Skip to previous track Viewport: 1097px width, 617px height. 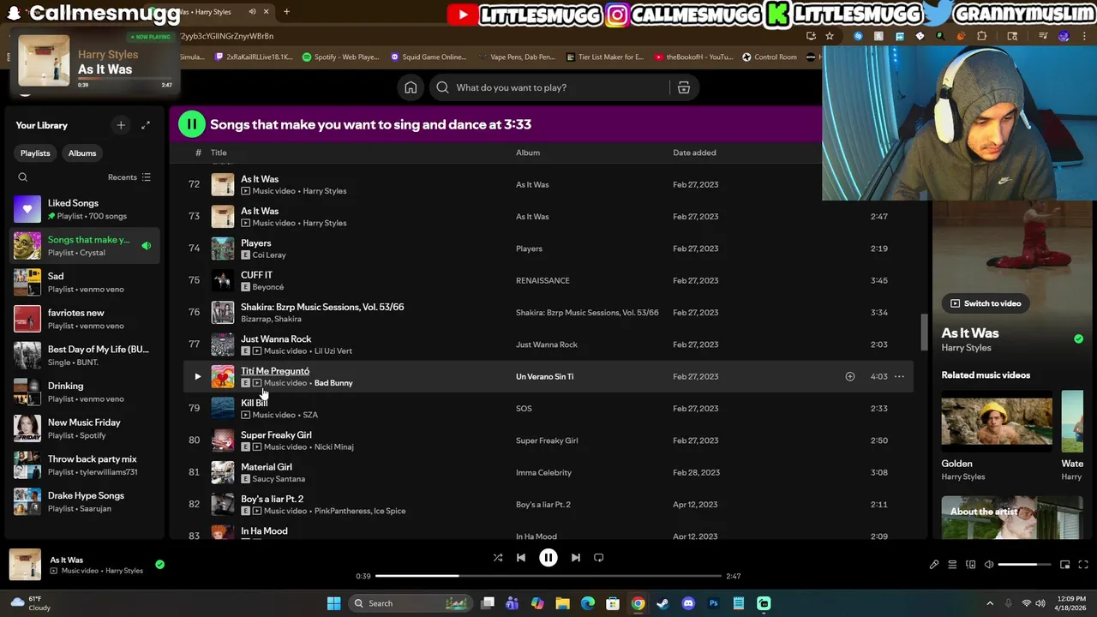pyautogui.click(x=521, y=558)
